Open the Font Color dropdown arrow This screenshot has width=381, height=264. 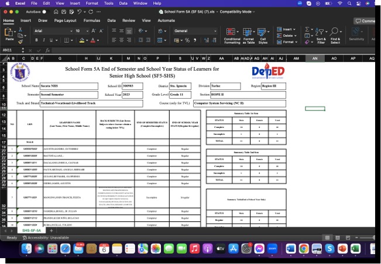coord(98,40)
